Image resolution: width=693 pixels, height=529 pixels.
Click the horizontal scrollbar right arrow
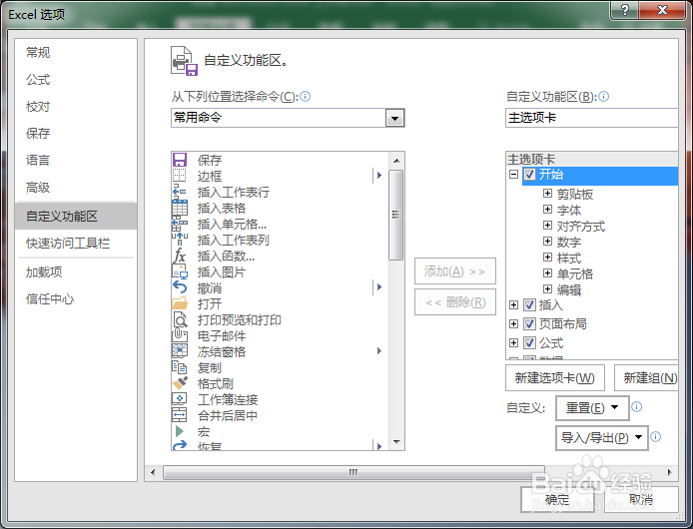[670, 472]
